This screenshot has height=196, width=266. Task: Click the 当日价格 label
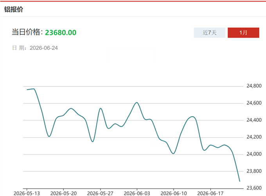pos(26,32)
